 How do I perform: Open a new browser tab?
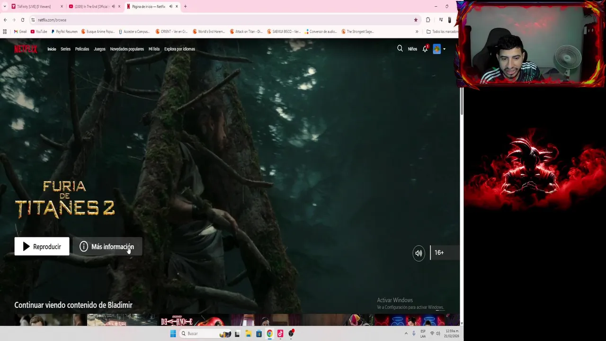click(x=185, y=7)
